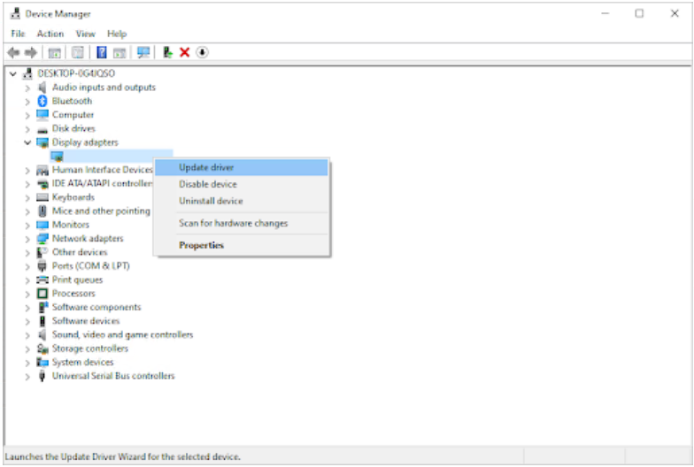Choose Uninstall device from context menu
The image size is (694, 467).
click(211, 201)
